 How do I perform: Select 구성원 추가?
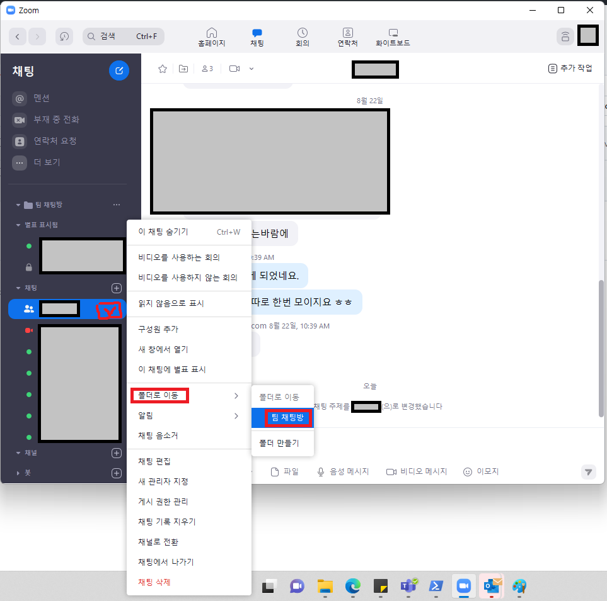(x=189, y=329)
